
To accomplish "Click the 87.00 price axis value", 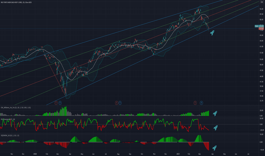I will click(262, 14).
